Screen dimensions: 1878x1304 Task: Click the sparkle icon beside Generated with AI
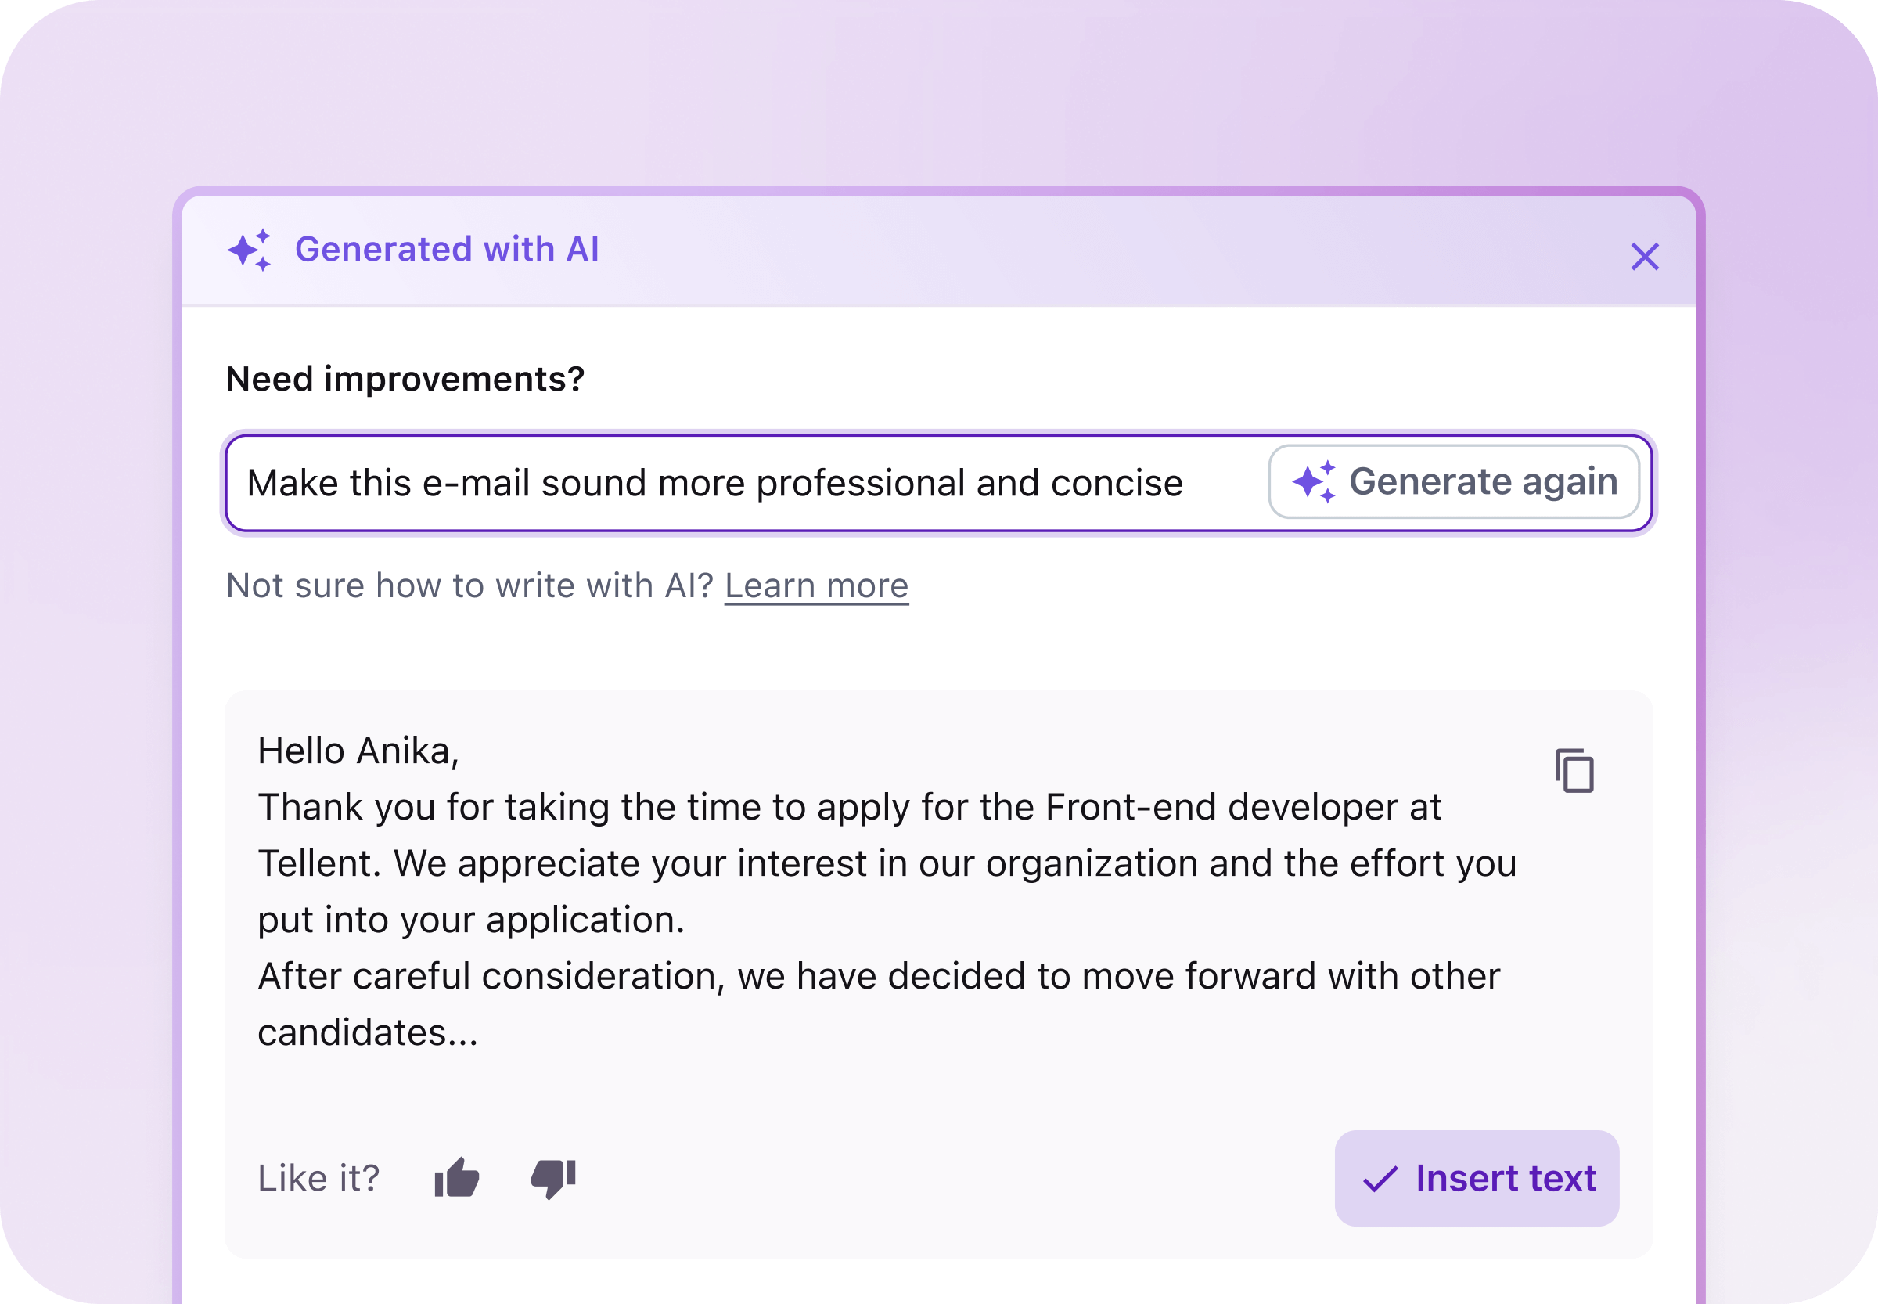point(249,250)
